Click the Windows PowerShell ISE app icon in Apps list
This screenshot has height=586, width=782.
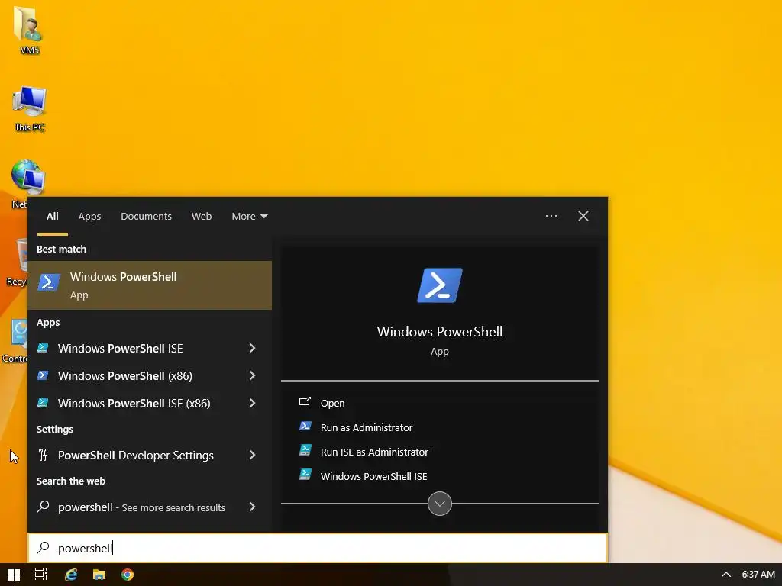43,348
